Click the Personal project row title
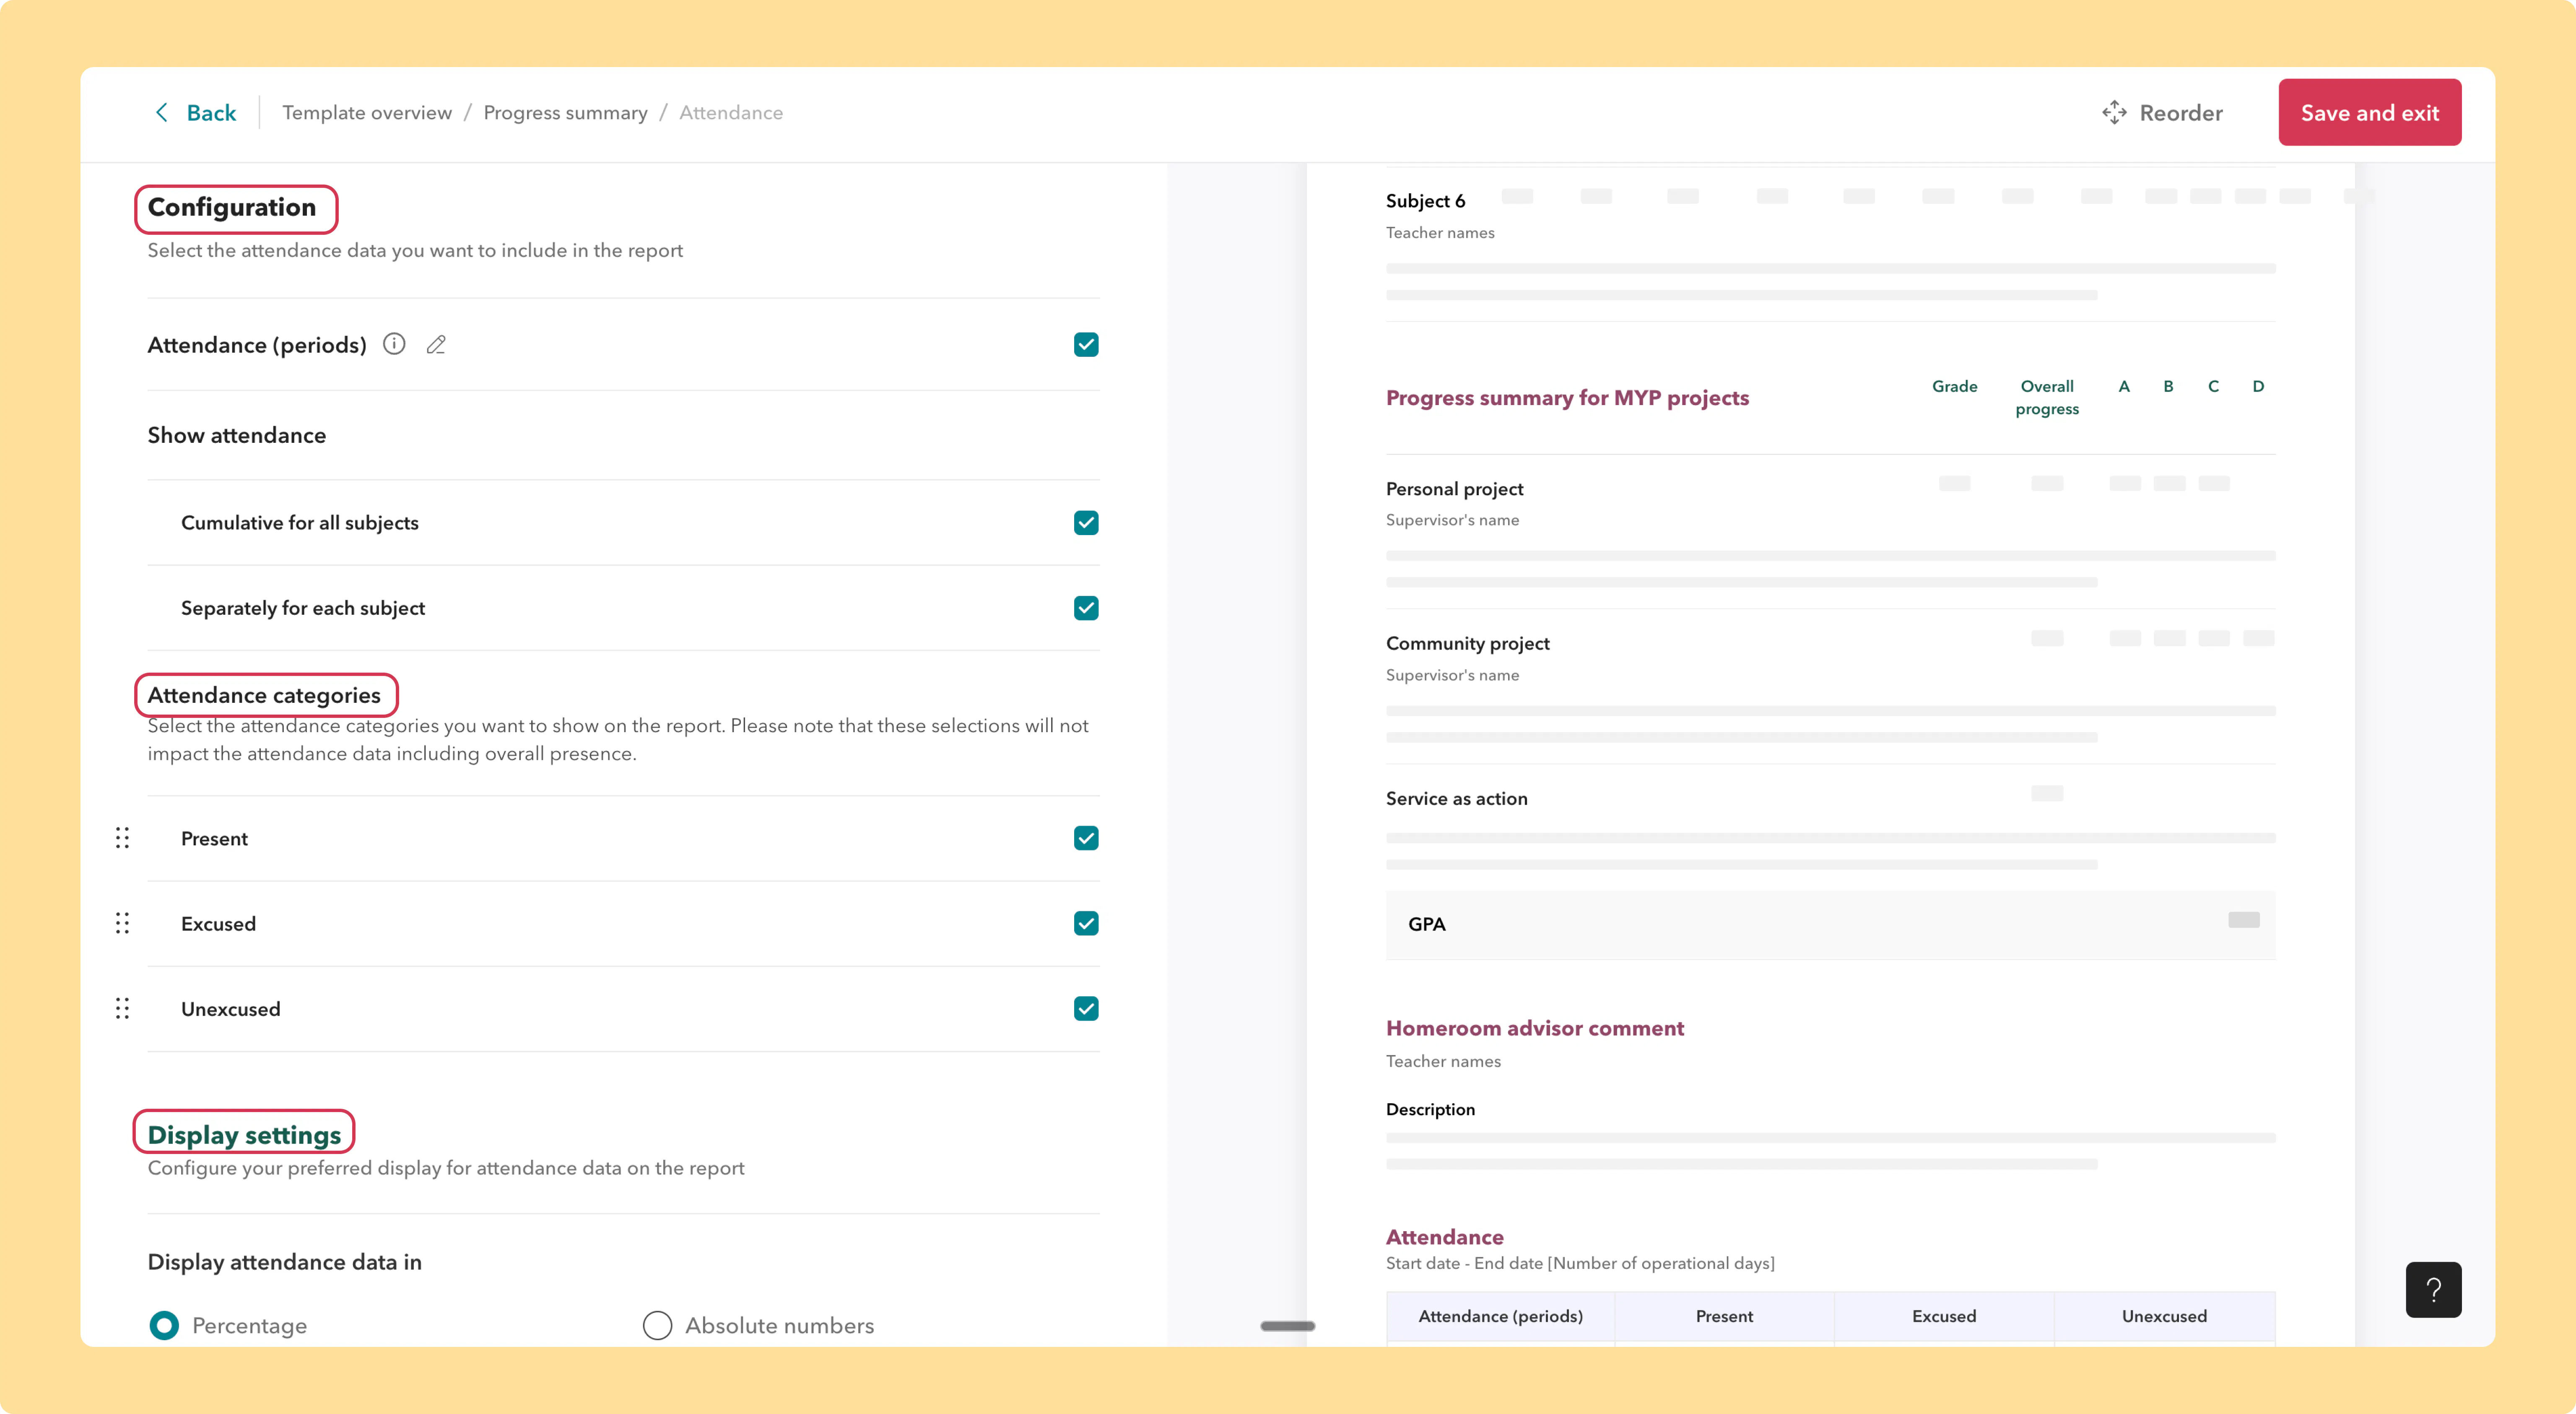The image size is (2576, 1414). pyautogui.click(x=1454, y=489)
